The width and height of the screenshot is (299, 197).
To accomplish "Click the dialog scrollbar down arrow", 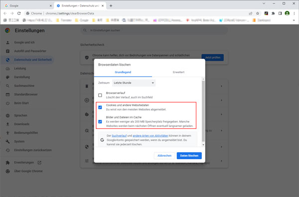I will coord(203,145).
